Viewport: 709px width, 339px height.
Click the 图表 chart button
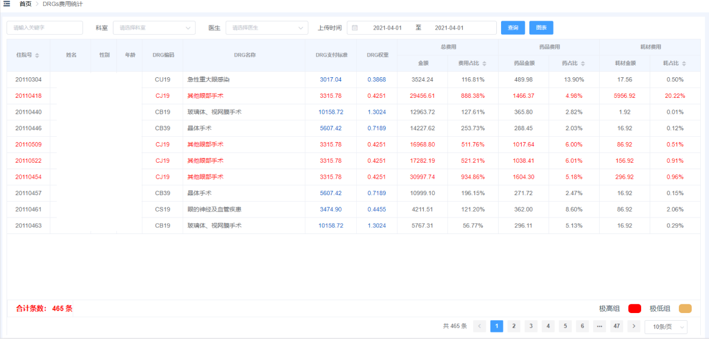click(541, 28)
